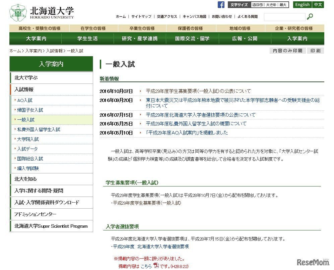The image size is (334, 270).
Task: Open news about 東日本大震災 受験支援金
Action: [232, 103]
